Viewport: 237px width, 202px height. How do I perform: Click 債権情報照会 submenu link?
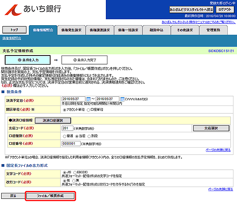(x=12, y=39)
